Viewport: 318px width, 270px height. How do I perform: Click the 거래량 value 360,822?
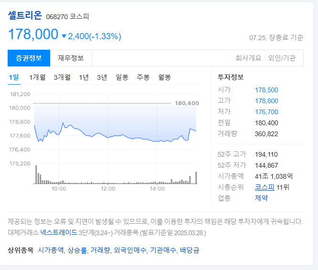click(266, 134)
